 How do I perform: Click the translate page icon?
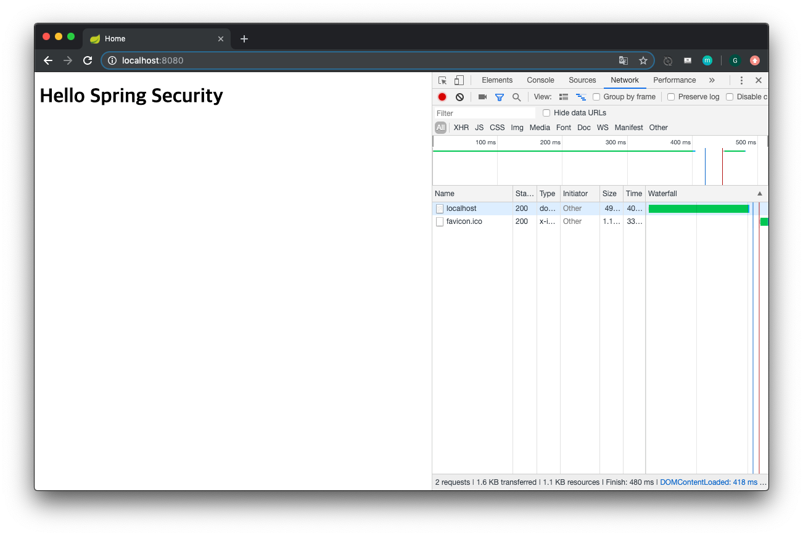624,60
